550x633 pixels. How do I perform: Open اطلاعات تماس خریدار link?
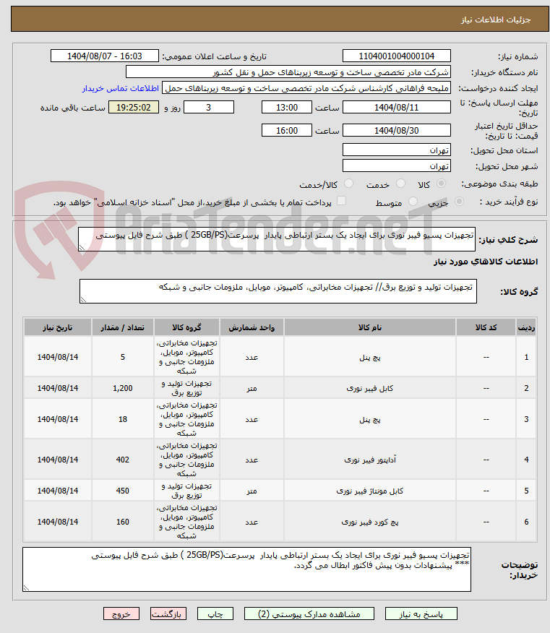tap(121, 88)
